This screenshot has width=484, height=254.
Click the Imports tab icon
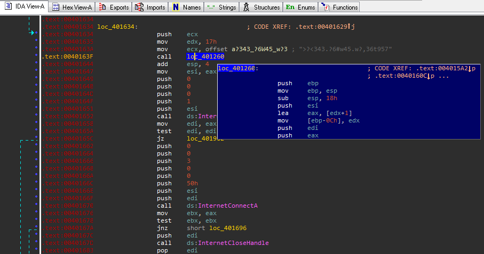tap(139, 7)
